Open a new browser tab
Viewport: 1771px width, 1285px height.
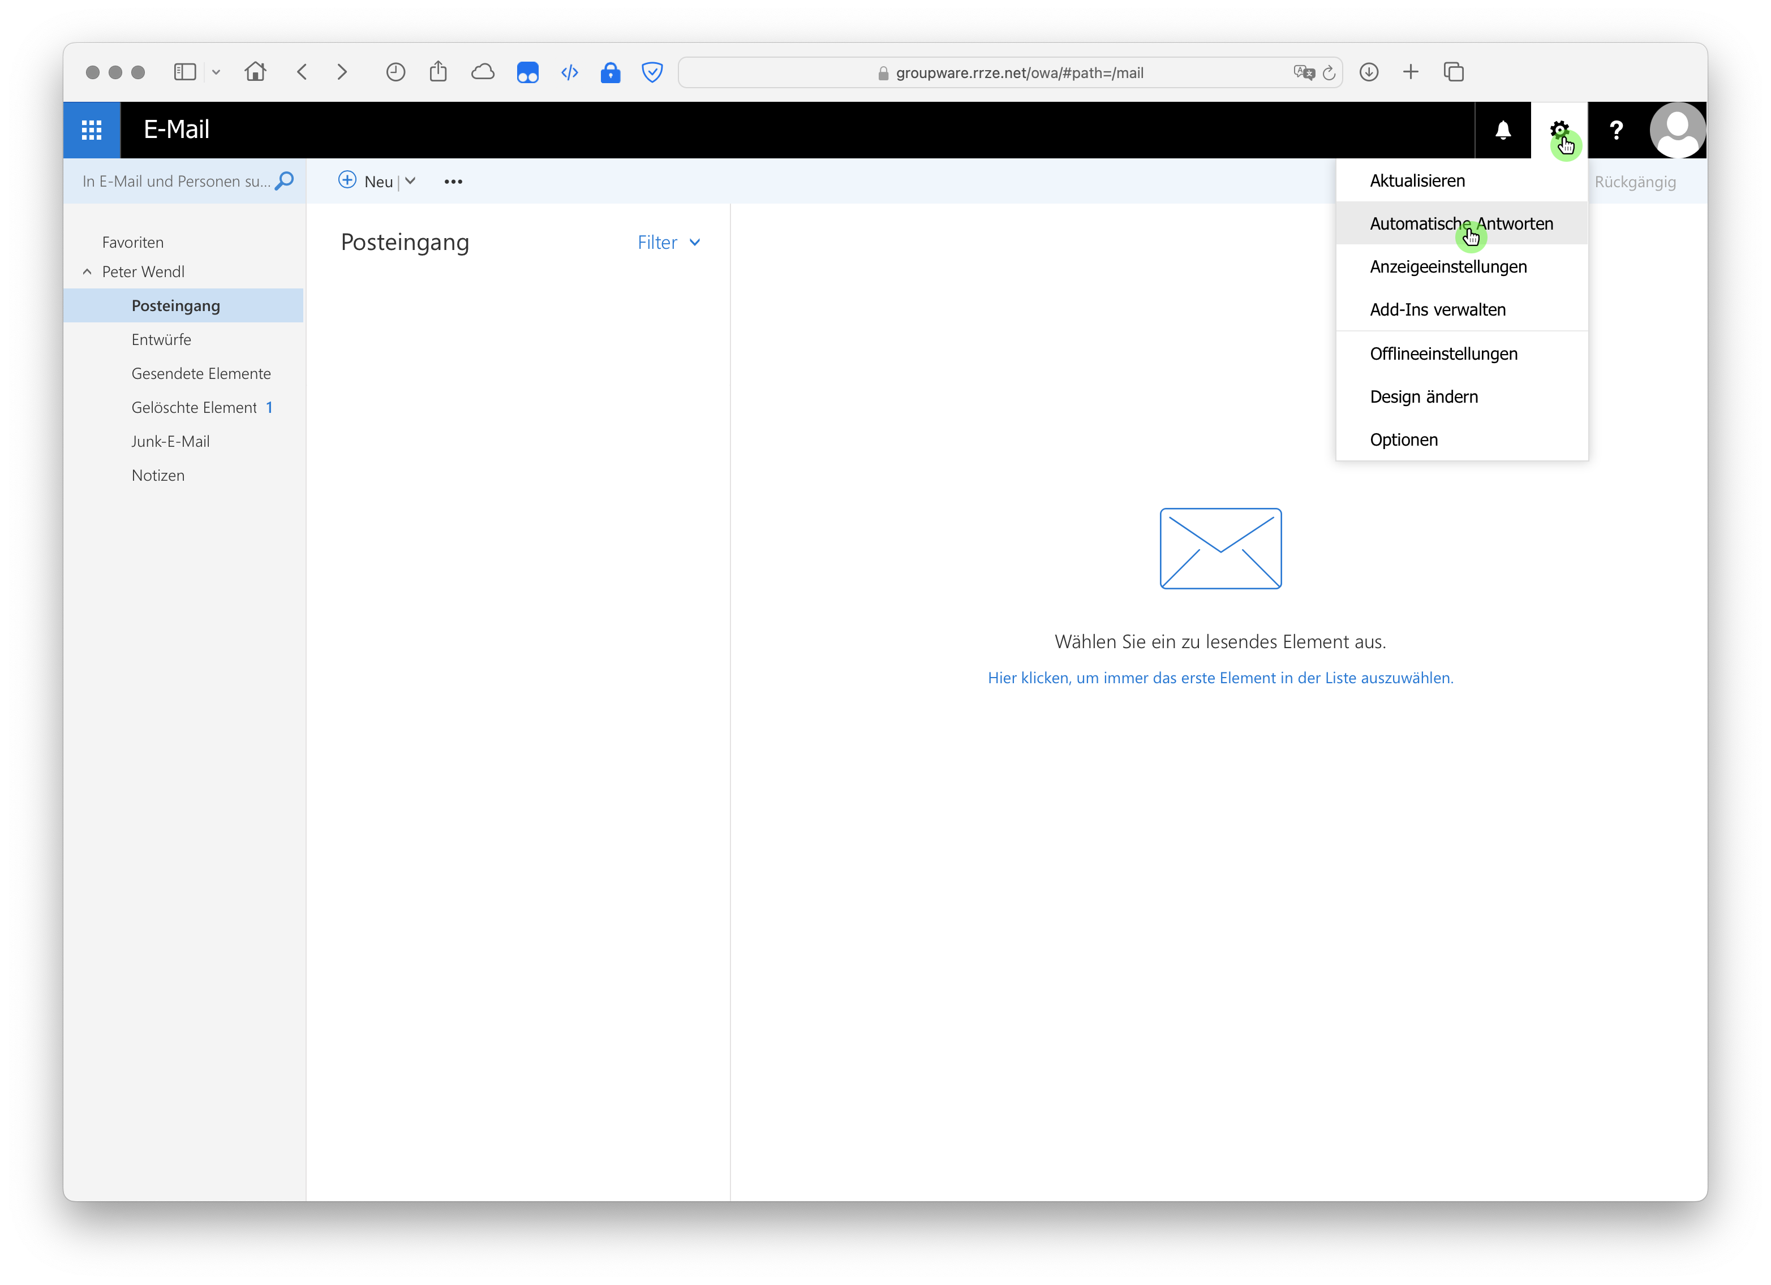1411,72
